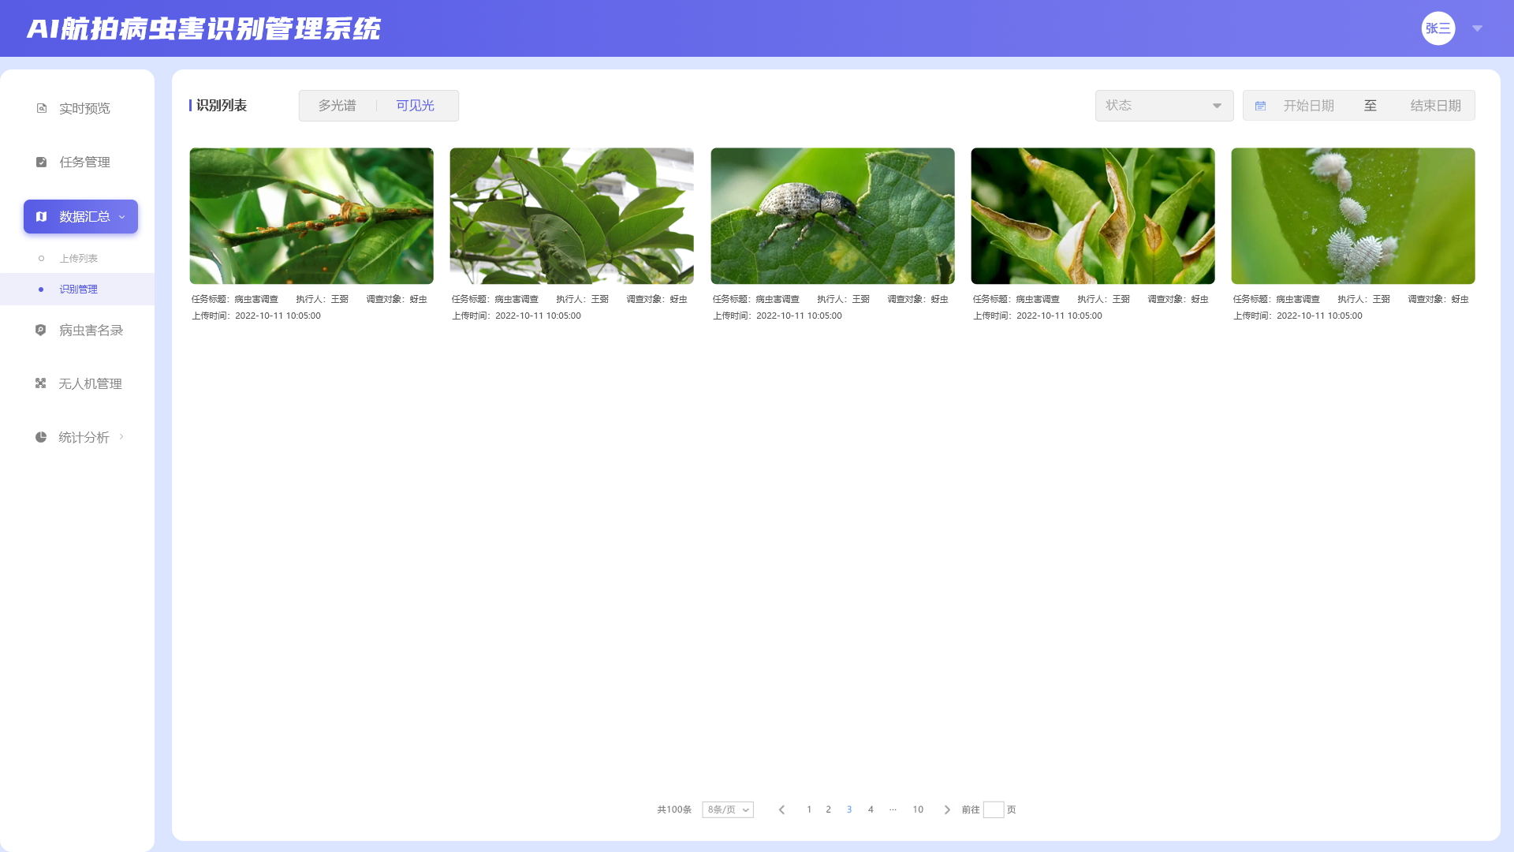1514x852 pixels.
Task: Select the 可见光 tab
Action: (416, 106)
